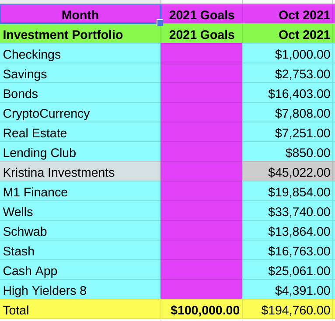The width and height of the screenshot is (335, 321).
Task: Click the High Yielders 8 label cell
Action: (80, 290)
